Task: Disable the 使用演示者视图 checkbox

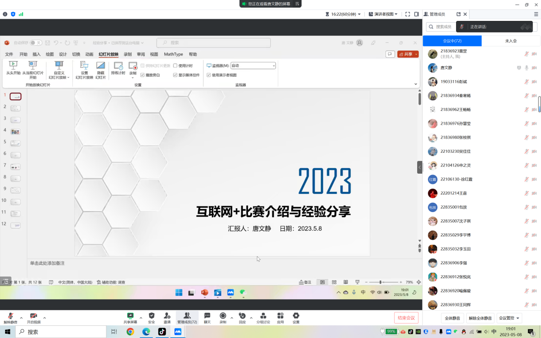Action: tap(209, 75)
